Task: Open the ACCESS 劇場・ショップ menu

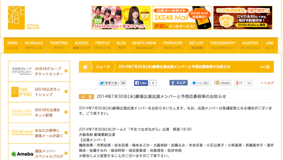Action: click(x=81, y=45)
